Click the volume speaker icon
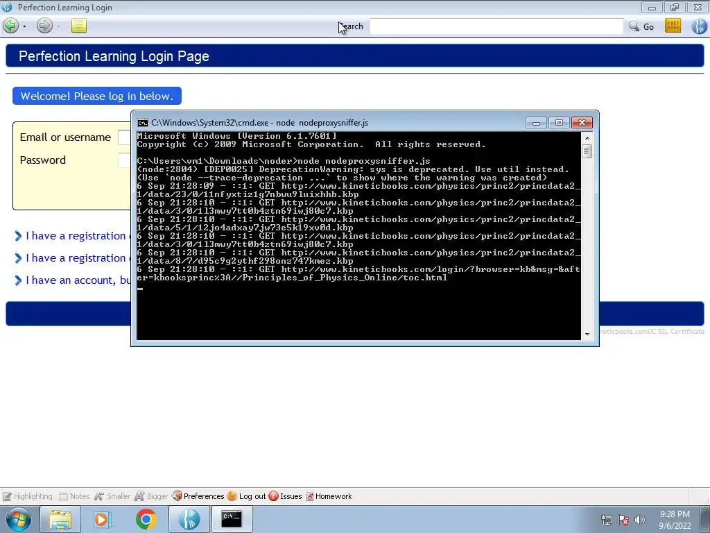The height and width of the screenshot is (533, 710). (639, 521)
